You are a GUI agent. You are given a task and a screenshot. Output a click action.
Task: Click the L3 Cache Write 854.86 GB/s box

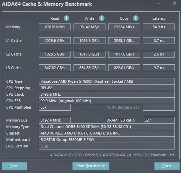tap(89, 68)
